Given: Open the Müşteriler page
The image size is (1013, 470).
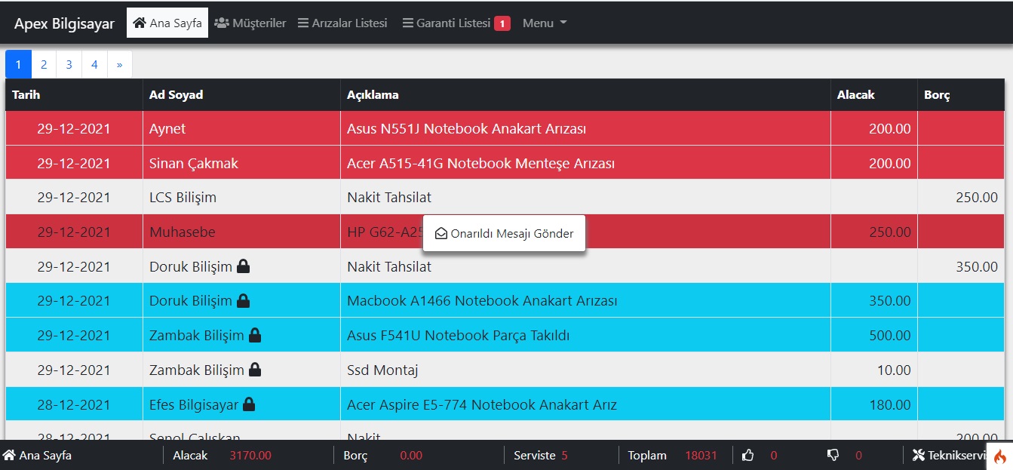Looking at the screenshot, I should pyautogui.click(x=250, y=23).
